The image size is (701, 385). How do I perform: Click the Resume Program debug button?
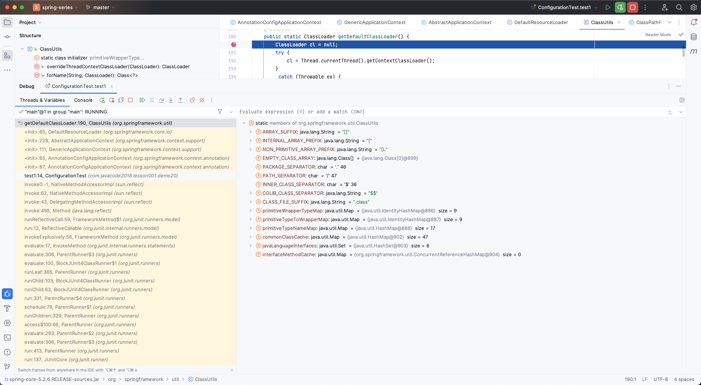pos(142,100)
